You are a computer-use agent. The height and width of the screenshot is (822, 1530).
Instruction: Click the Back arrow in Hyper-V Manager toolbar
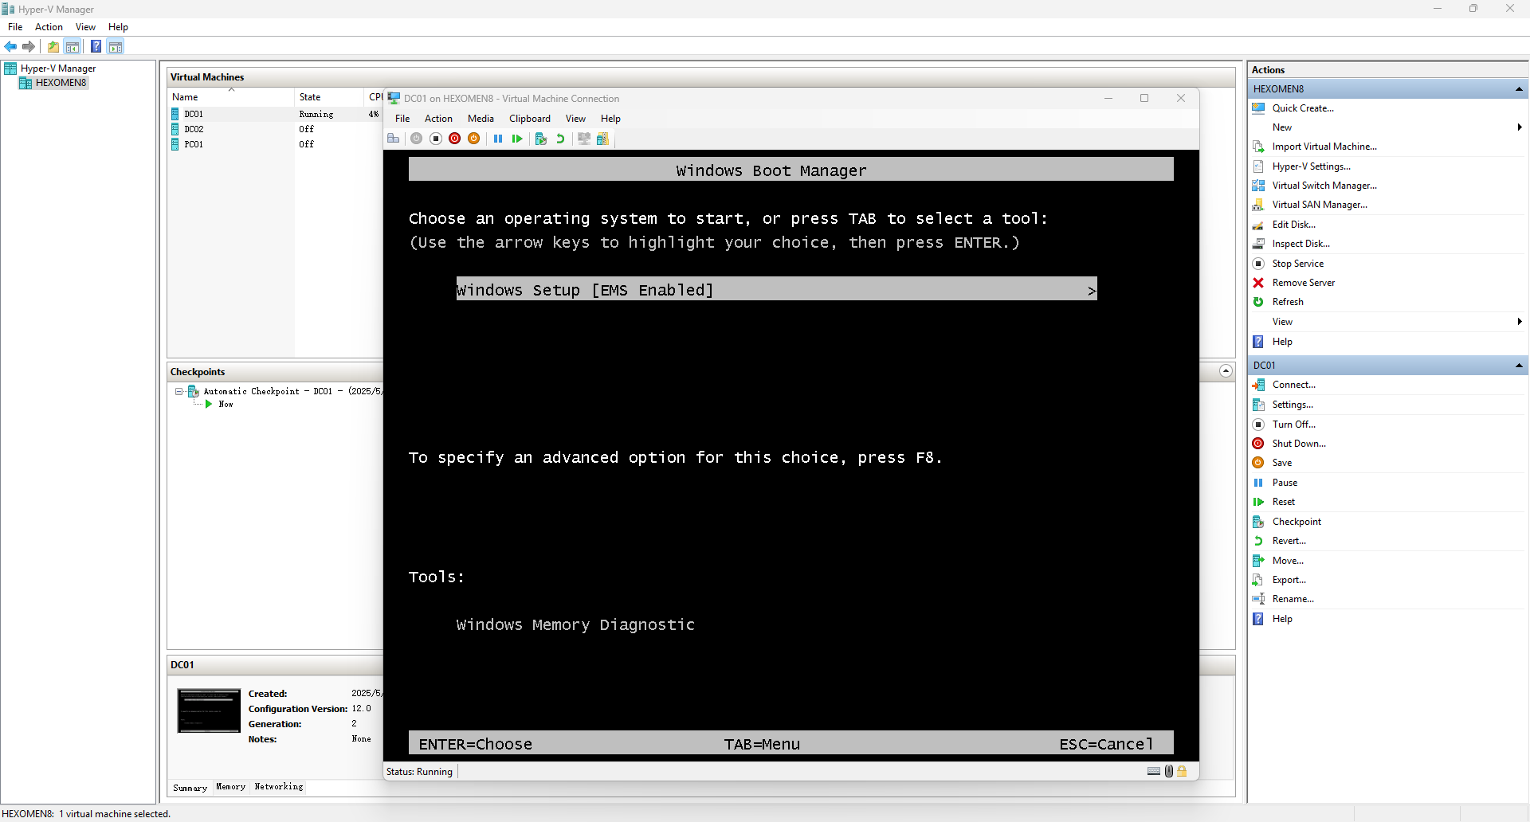[10, 47]
